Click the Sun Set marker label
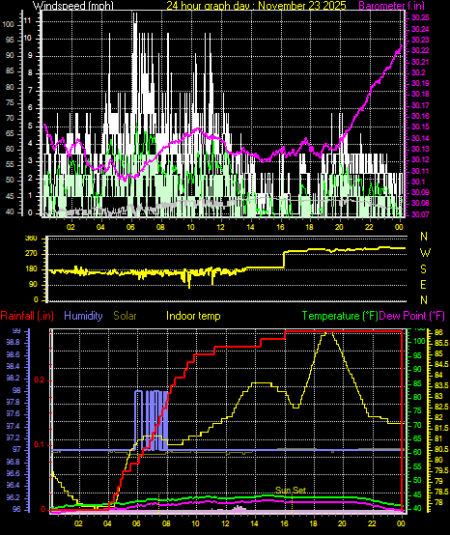Screen dimensions: 450x535 pos(291,491)
